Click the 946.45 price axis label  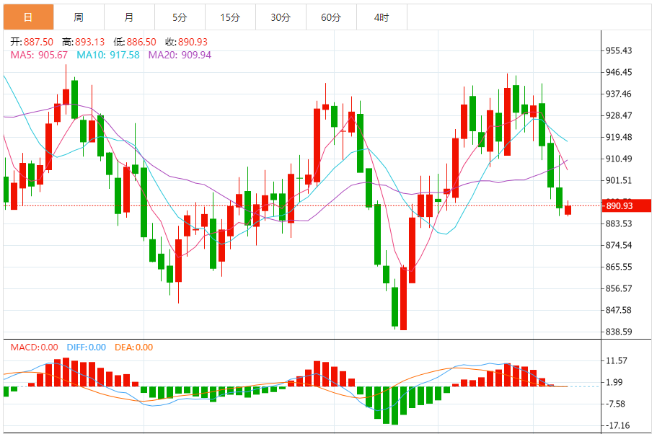pos(619,72)
